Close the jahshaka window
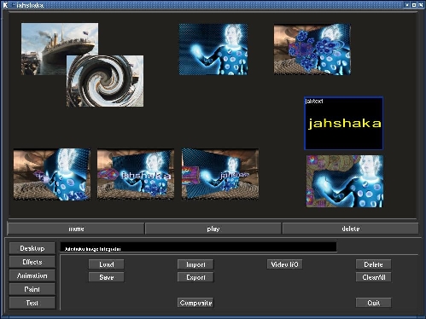Viewport: 426px width, 319px height. (421, 5)
